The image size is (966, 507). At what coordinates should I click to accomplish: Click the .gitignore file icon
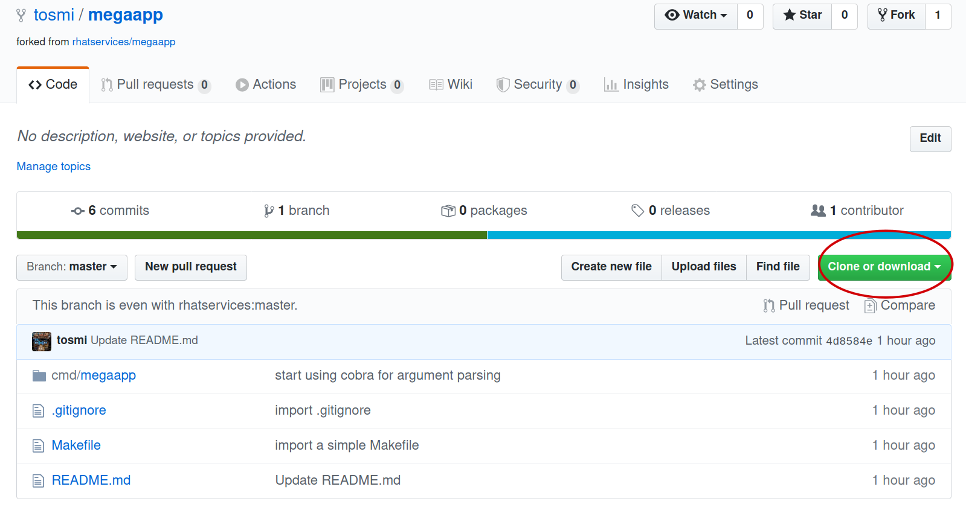(x=39, y=411)
